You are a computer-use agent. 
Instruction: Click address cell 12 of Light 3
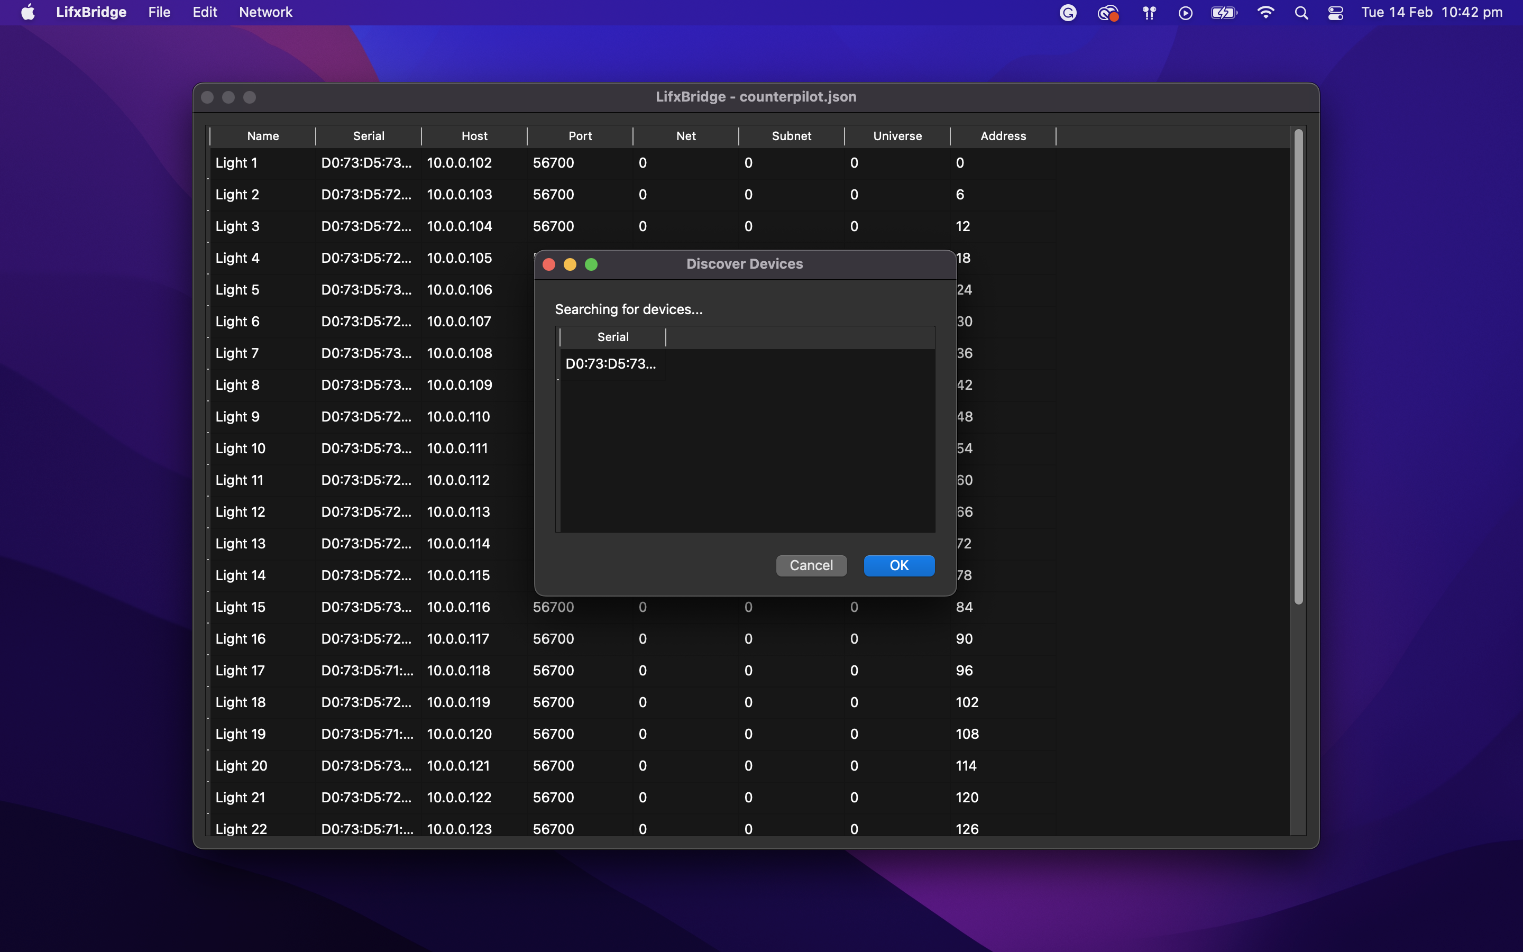[1003, 227]
